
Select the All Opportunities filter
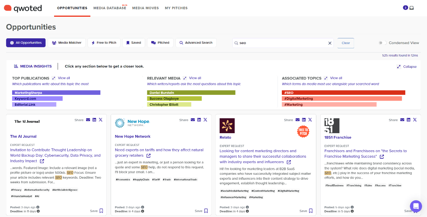26,43
